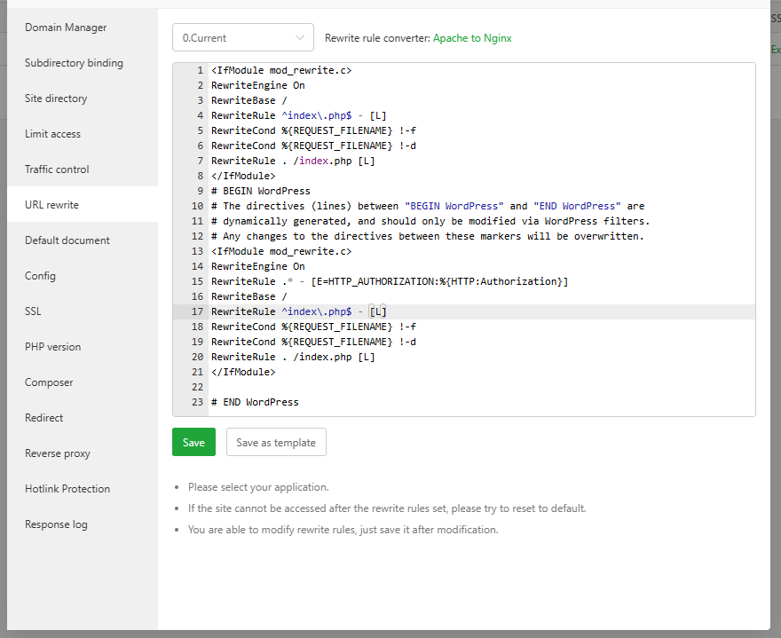Select the URL rewrite tab
This screenshot has width=781, height=638.
[x=51, y=205]
